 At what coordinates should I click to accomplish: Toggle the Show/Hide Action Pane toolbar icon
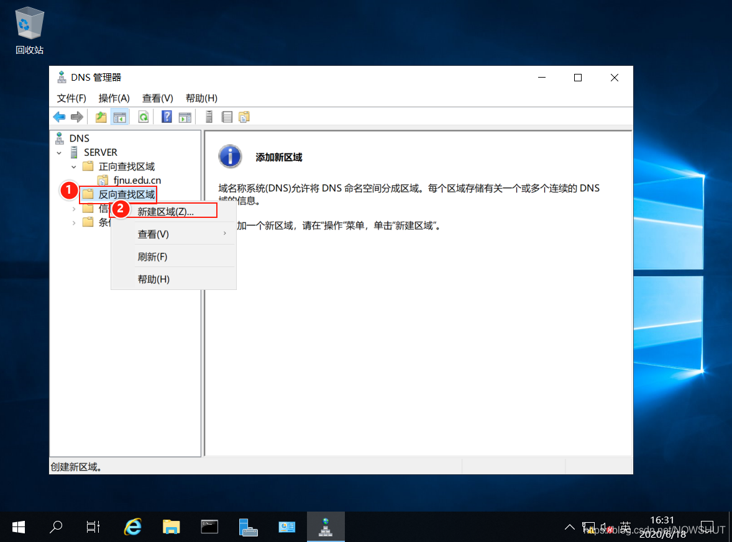(185, 116)
